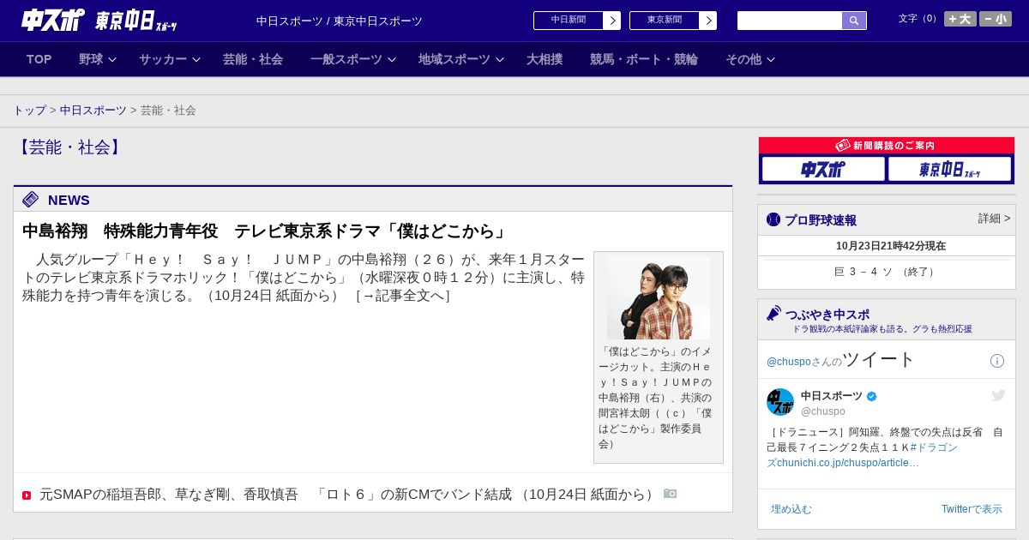The image size is (1029, 540).
Task: Open the つぶやき中スポ heading
Action: pos(827,315)
